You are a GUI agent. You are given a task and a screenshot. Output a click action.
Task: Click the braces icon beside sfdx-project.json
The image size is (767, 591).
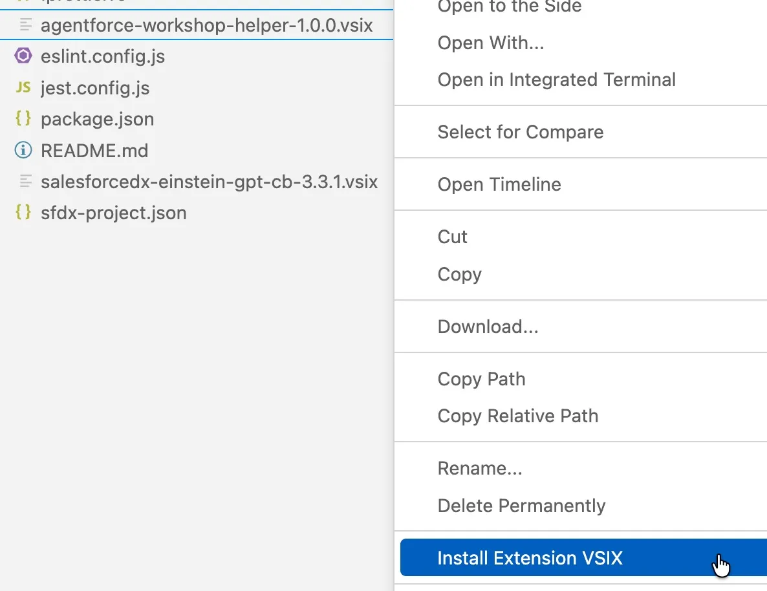coord(23,212)
